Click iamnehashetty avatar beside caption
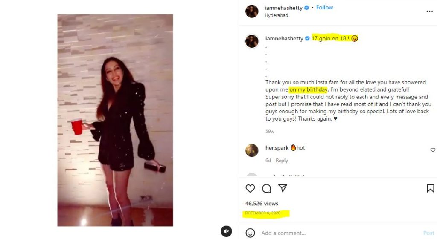The height and width of the screenshot is (239, 437). click(252, 41)
